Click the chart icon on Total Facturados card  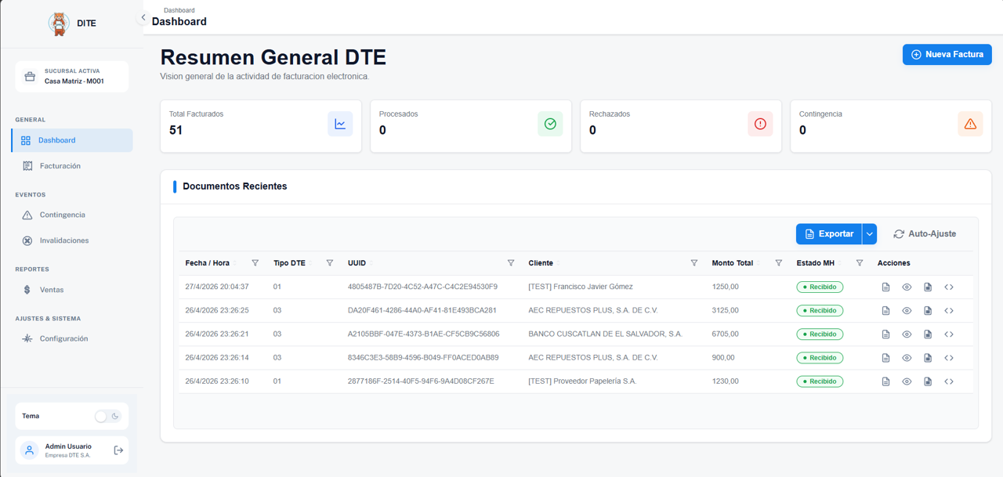point(340,124)
